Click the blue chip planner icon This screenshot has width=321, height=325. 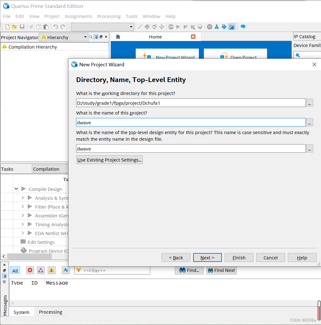(x=224, y=27)
